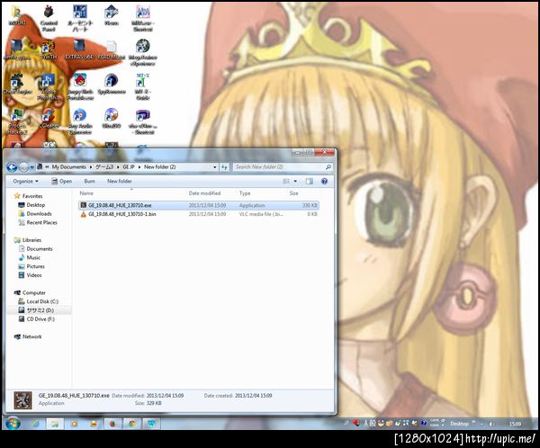Expand the Desktop toolbar chevron in taskbar

473,423
